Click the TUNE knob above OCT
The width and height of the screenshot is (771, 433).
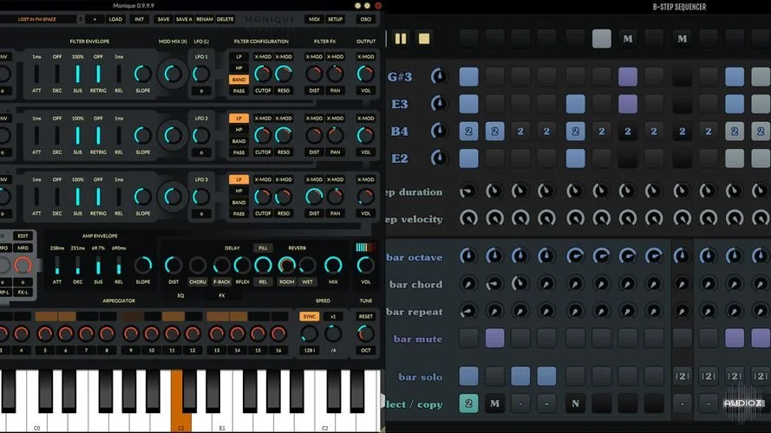365,333
